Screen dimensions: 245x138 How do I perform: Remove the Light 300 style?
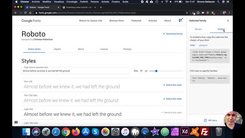coord(171,112)
